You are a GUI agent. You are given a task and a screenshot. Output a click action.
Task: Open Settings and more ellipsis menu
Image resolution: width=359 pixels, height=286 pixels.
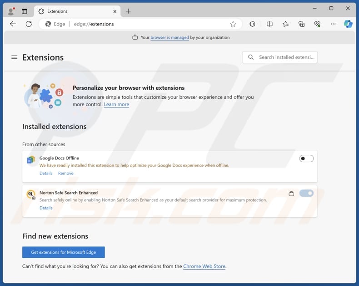coord(333,24)
